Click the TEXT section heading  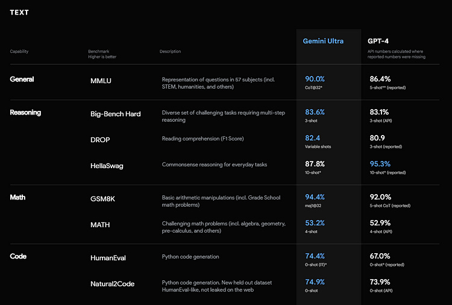[x=19, y=13]
